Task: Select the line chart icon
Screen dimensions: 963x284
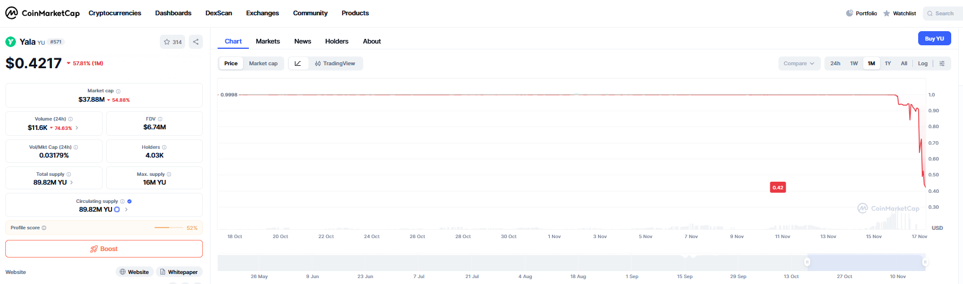Action: pyautogui.click(x=298, y=64)
